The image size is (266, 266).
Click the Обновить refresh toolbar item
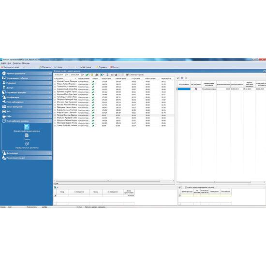[x=45, y=67]
